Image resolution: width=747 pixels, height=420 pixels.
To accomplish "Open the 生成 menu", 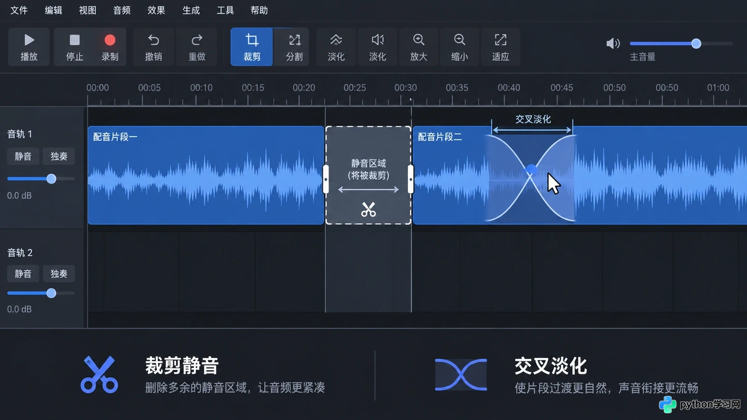I will click(x=191, y=10).
